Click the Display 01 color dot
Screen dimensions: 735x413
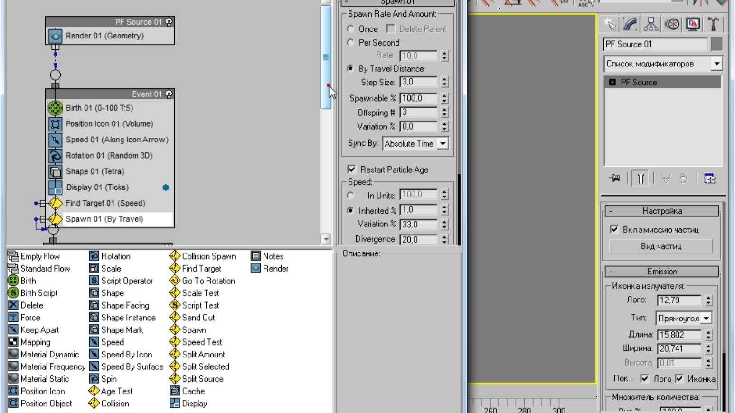click(166, 188)
